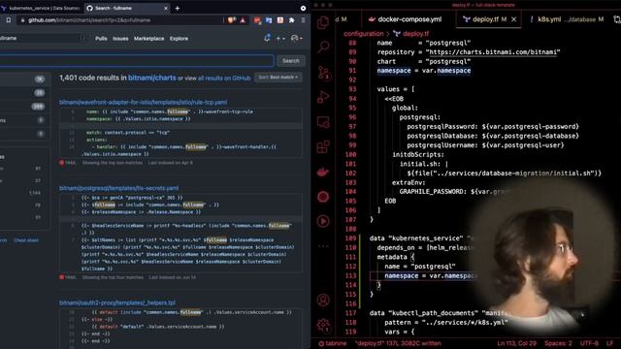Open the Manage gear in VS Code
Screen dimensions: 621x349
point(323,326)
